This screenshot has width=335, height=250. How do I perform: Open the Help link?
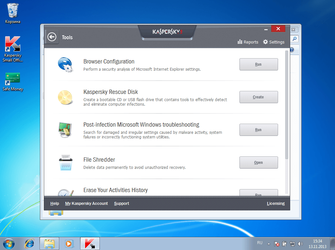(55, 204)
